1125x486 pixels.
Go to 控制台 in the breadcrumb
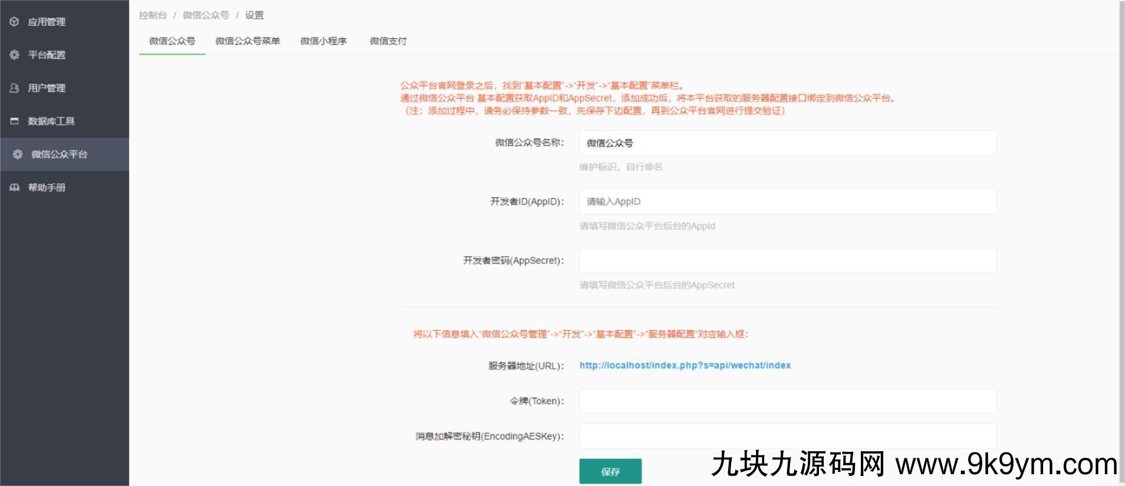pyautogui.click(x=153, y=15)
